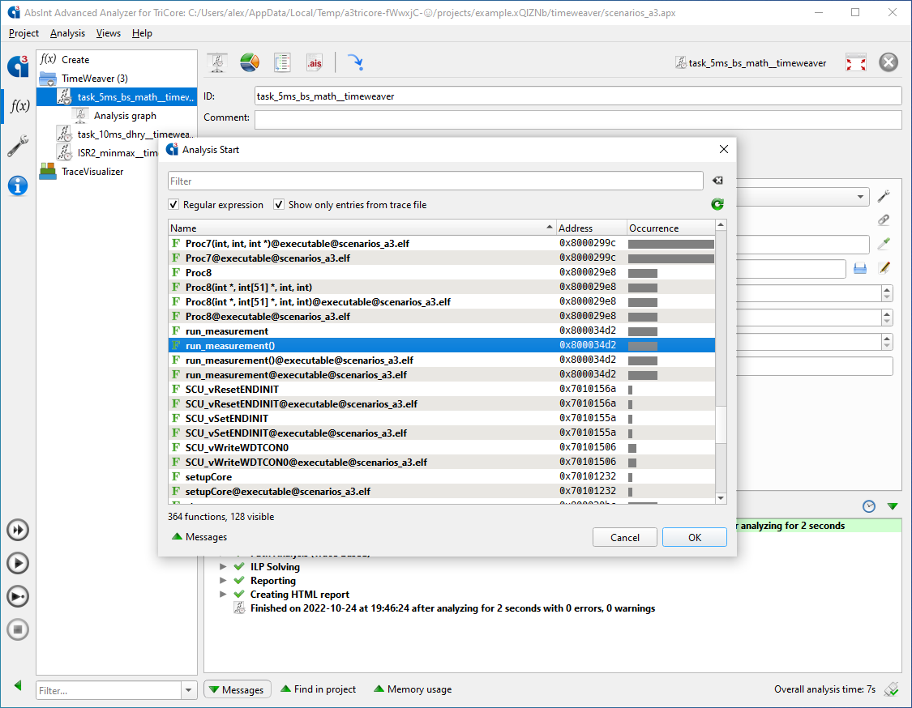Close the analysis with gray X icon
The width and height of the screenshot is (912, 708).
888,62
